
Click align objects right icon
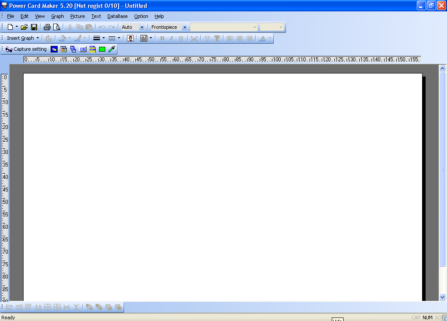pyautogui.click(x=19, y=307)
